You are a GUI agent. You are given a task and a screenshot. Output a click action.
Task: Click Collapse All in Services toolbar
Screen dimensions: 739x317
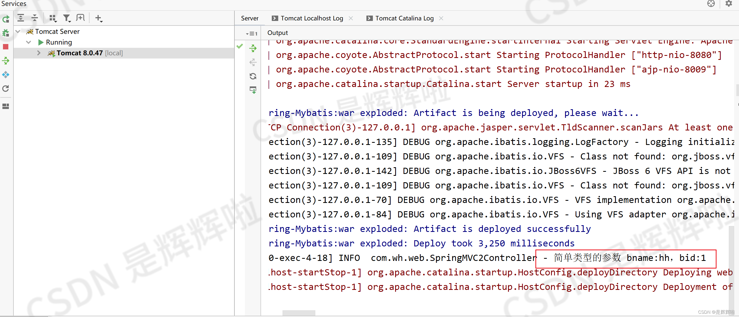coord(35,18)
